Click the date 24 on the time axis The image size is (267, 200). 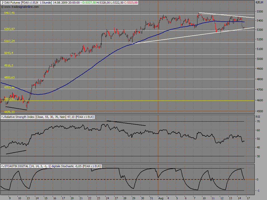point(107,198)
